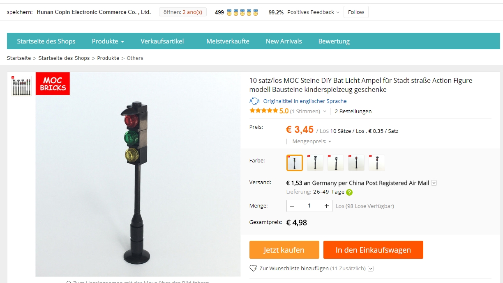Go to the Meistverkaufte tab
Screen dimensions: 503x283
click(228, 41)
